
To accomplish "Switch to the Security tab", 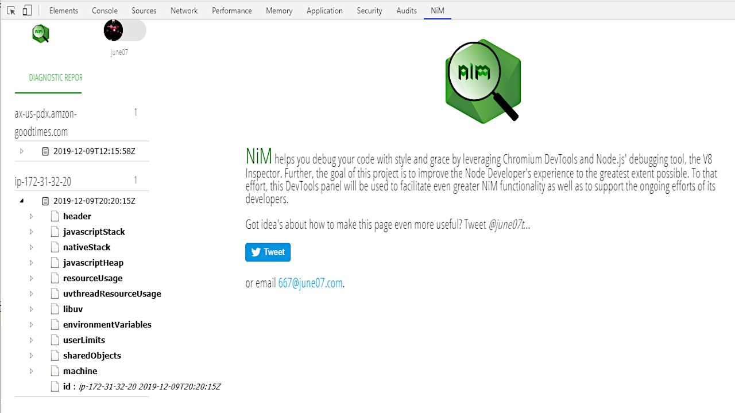I will click(x=369, y=10).
